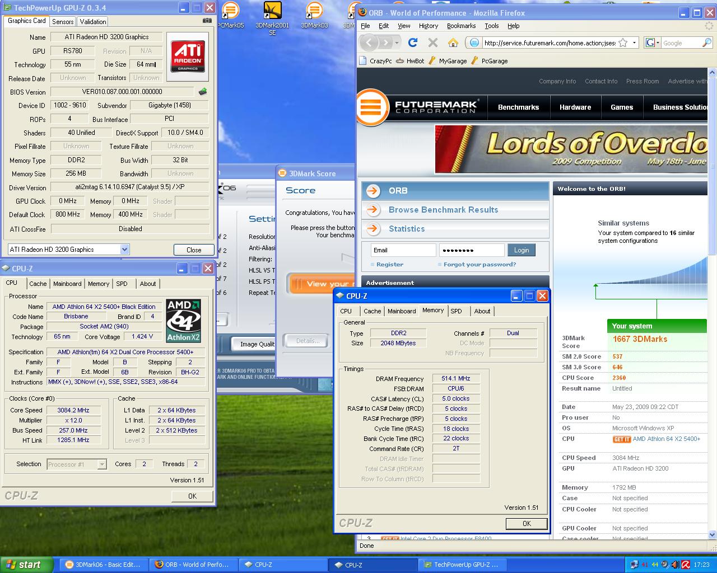Open the SPD tab in memory CPU-Z window

tap(457, 311)
